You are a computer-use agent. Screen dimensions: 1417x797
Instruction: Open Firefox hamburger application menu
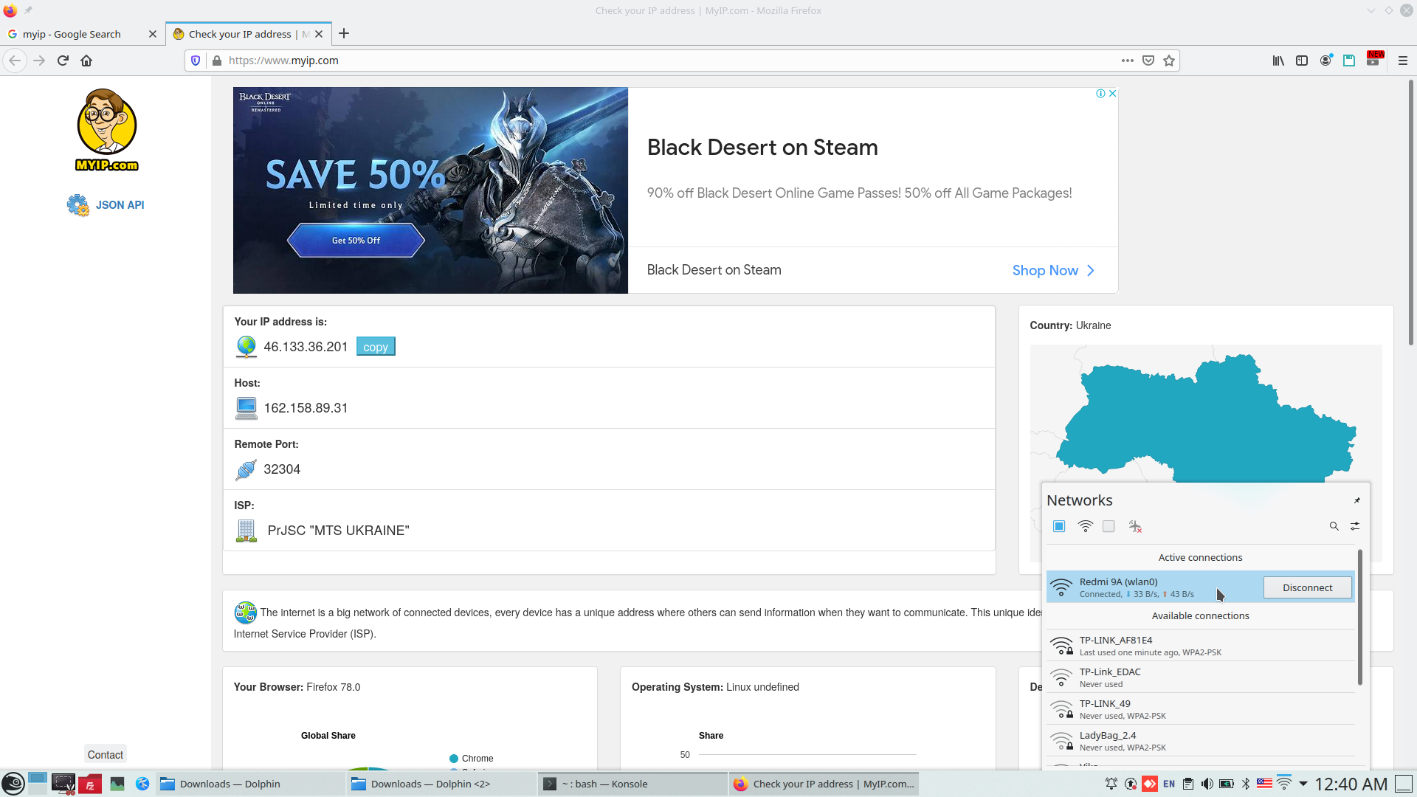(x=1402, y=61)
